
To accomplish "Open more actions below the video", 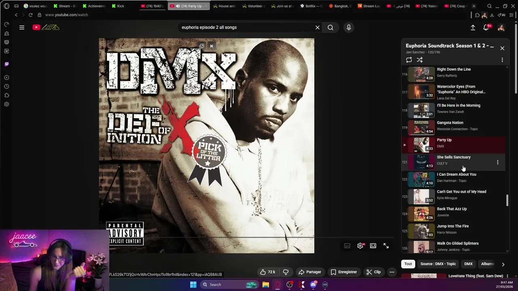I will tap(392, 272).
